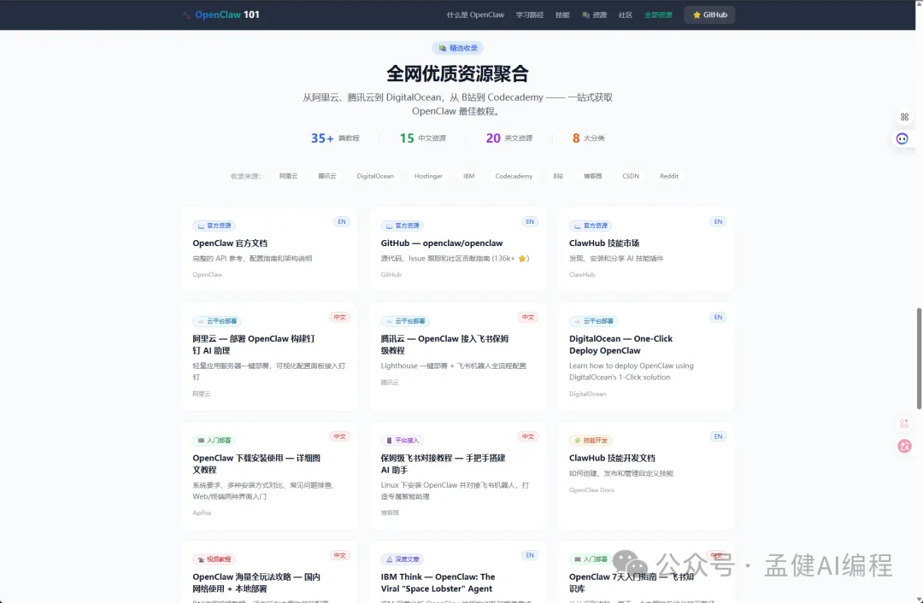Click the Hostinger source chip

(x=428, y=176)
